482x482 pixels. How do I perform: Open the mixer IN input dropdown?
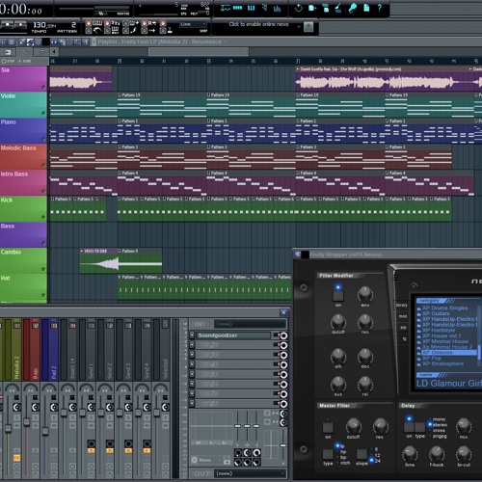tap(251, 324)
